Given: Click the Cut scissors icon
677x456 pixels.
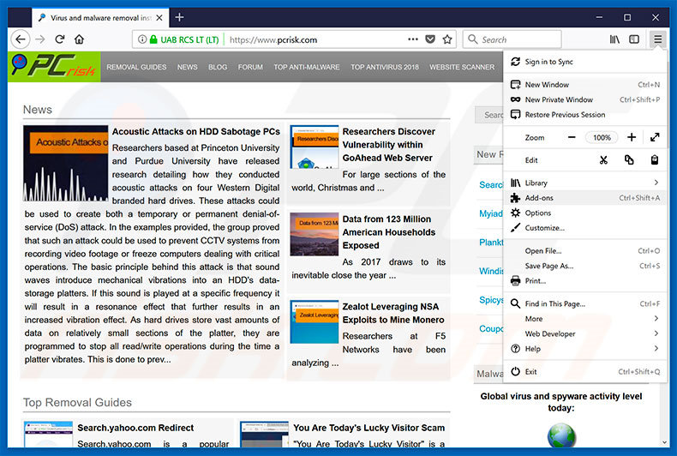Looking at the screenshot, I should 603,160.
